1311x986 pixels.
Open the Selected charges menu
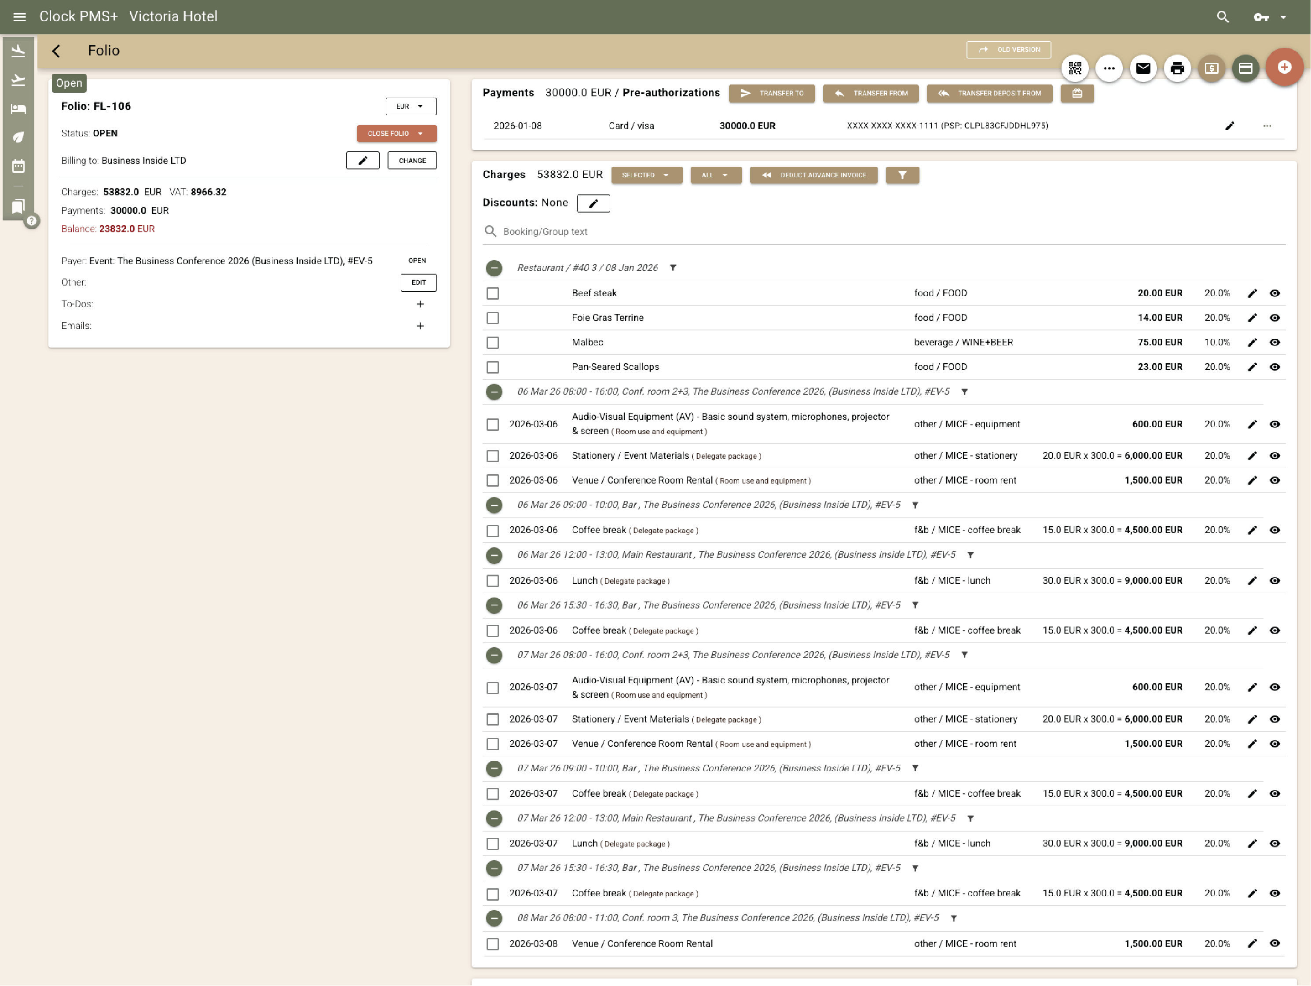point(646,175)
